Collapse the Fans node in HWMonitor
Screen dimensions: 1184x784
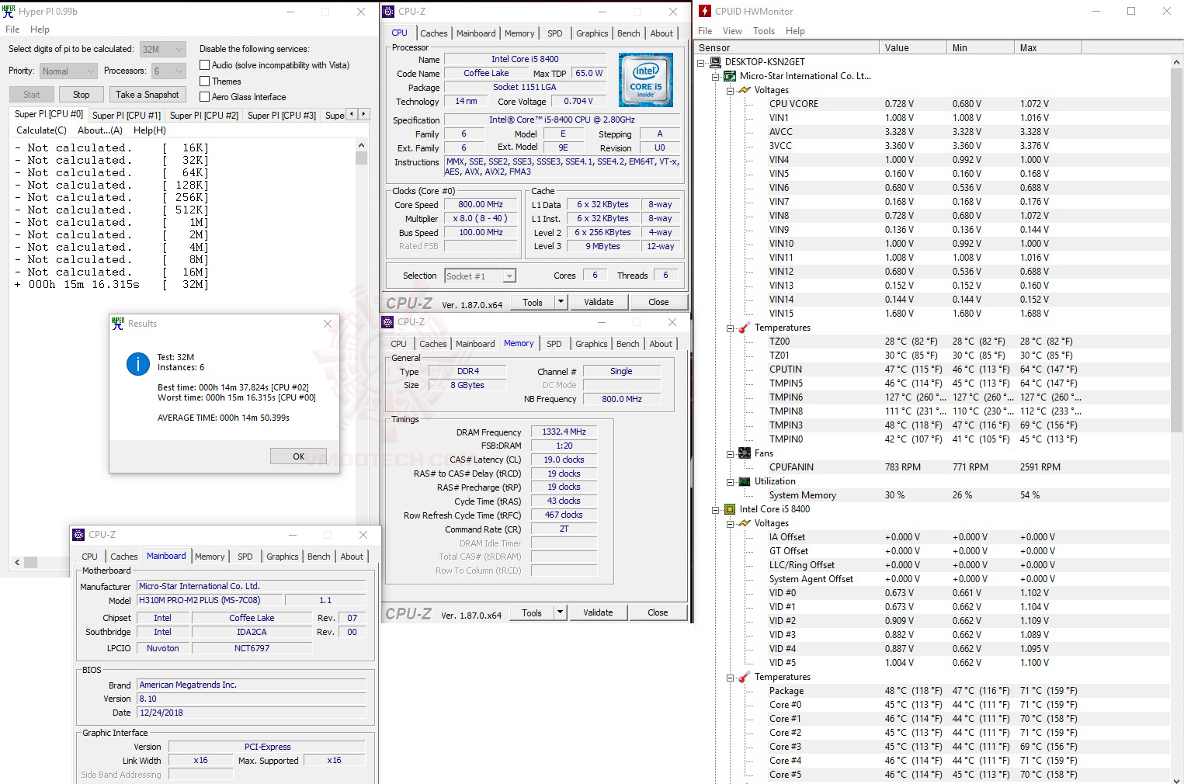click(731, 453)
